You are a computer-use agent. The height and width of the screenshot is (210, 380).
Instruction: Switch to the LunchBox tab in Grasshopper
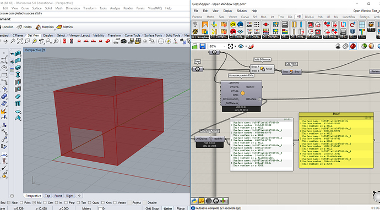pyautogui.click(x=349, y=17)
